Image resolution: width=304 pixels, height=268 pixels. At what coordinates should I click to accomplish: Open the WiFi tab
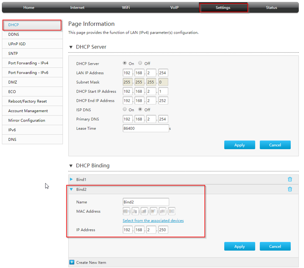click(x=126, y=8)
